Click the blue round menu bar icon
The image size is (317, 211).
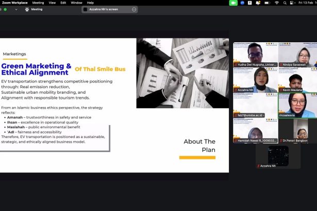(x=242, y=3)
